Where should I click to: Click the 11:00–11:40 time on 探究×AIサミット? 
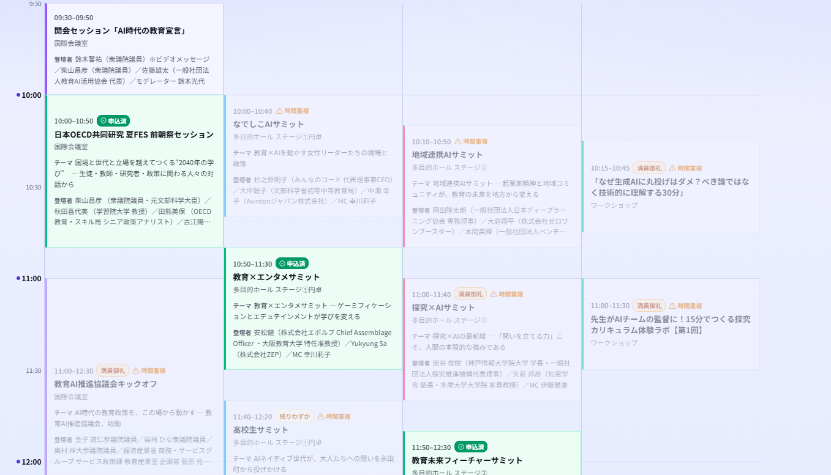pyautogui.click(x=431, y=295)
